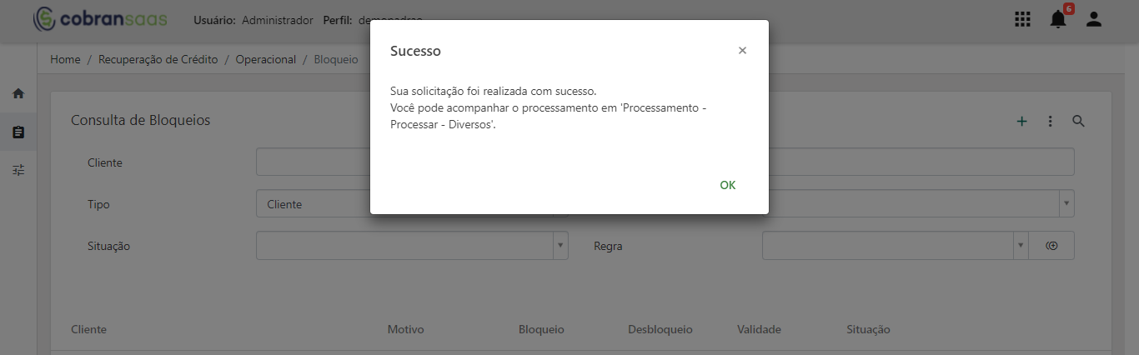Go to Home breadcrumb
The width and height of the screenshot is (1139, 355).
click(x=65, y=60)
